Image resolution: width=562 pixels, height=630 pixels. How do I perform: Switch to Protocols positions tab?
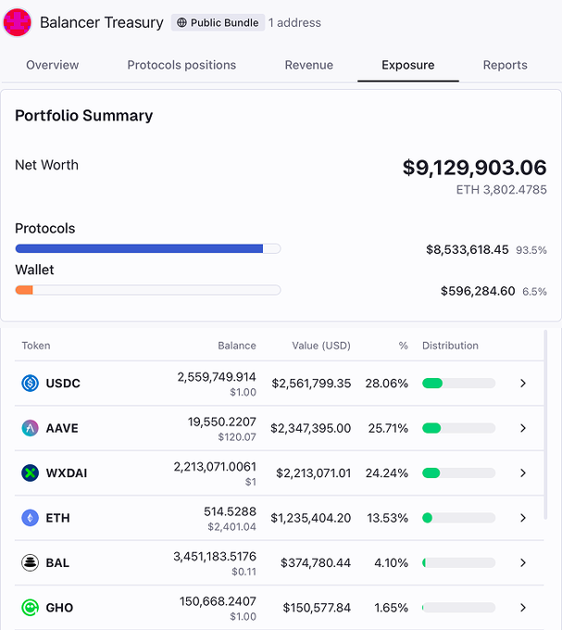181,65
